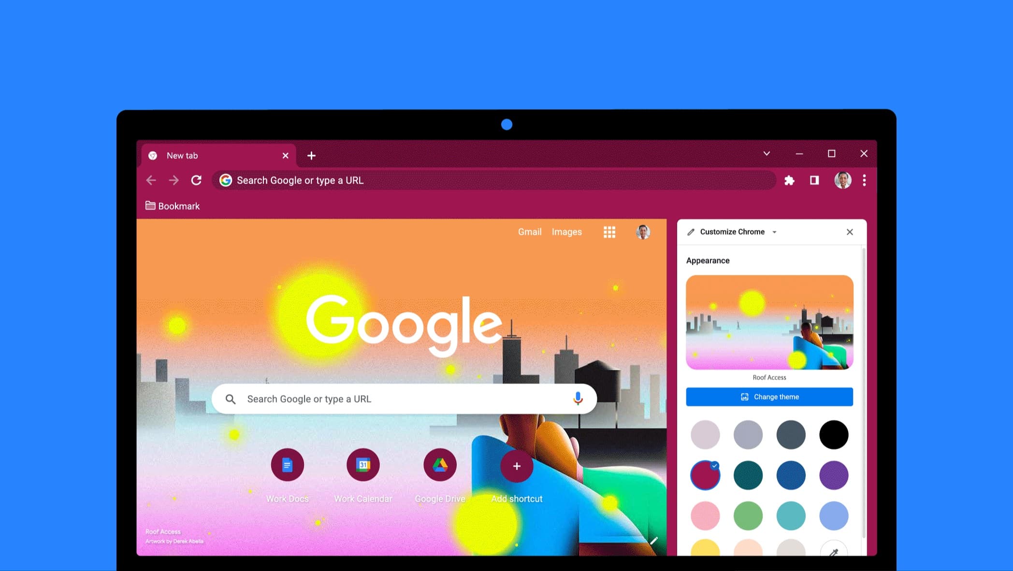This screenshot has width=1013, height=571.
Task: Open the Gmail link in new tab
Action: click(530, 231)
